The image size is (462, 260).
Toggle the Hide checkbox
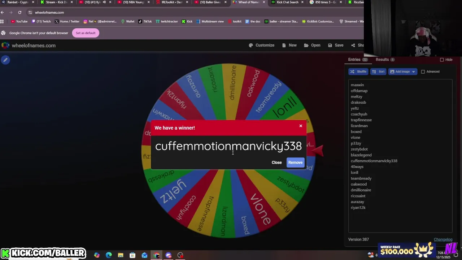coord(442,60)
